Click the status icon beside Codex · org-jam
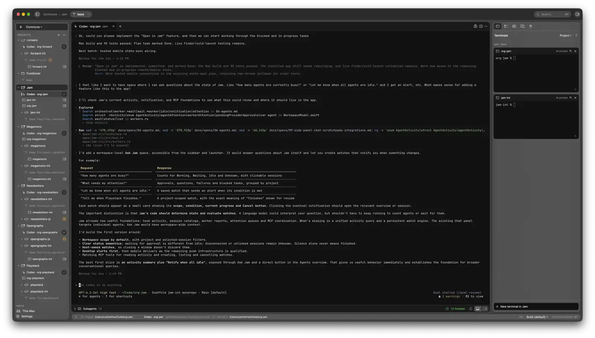Viewport: 595px width, 338px height. pos(64,94)
